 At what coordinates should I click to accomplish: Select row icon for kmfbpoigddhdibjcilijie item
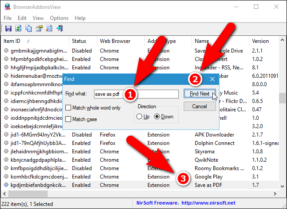tap(6, 168)
